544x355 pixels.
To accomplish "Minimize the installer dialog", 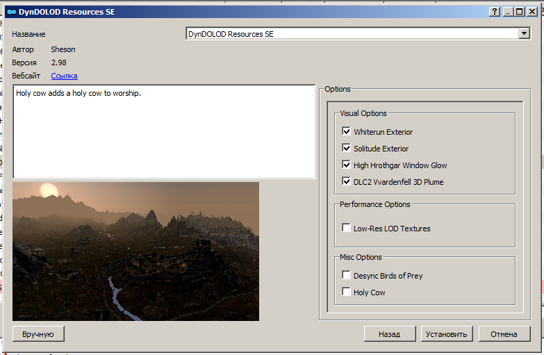I will 509,12.
